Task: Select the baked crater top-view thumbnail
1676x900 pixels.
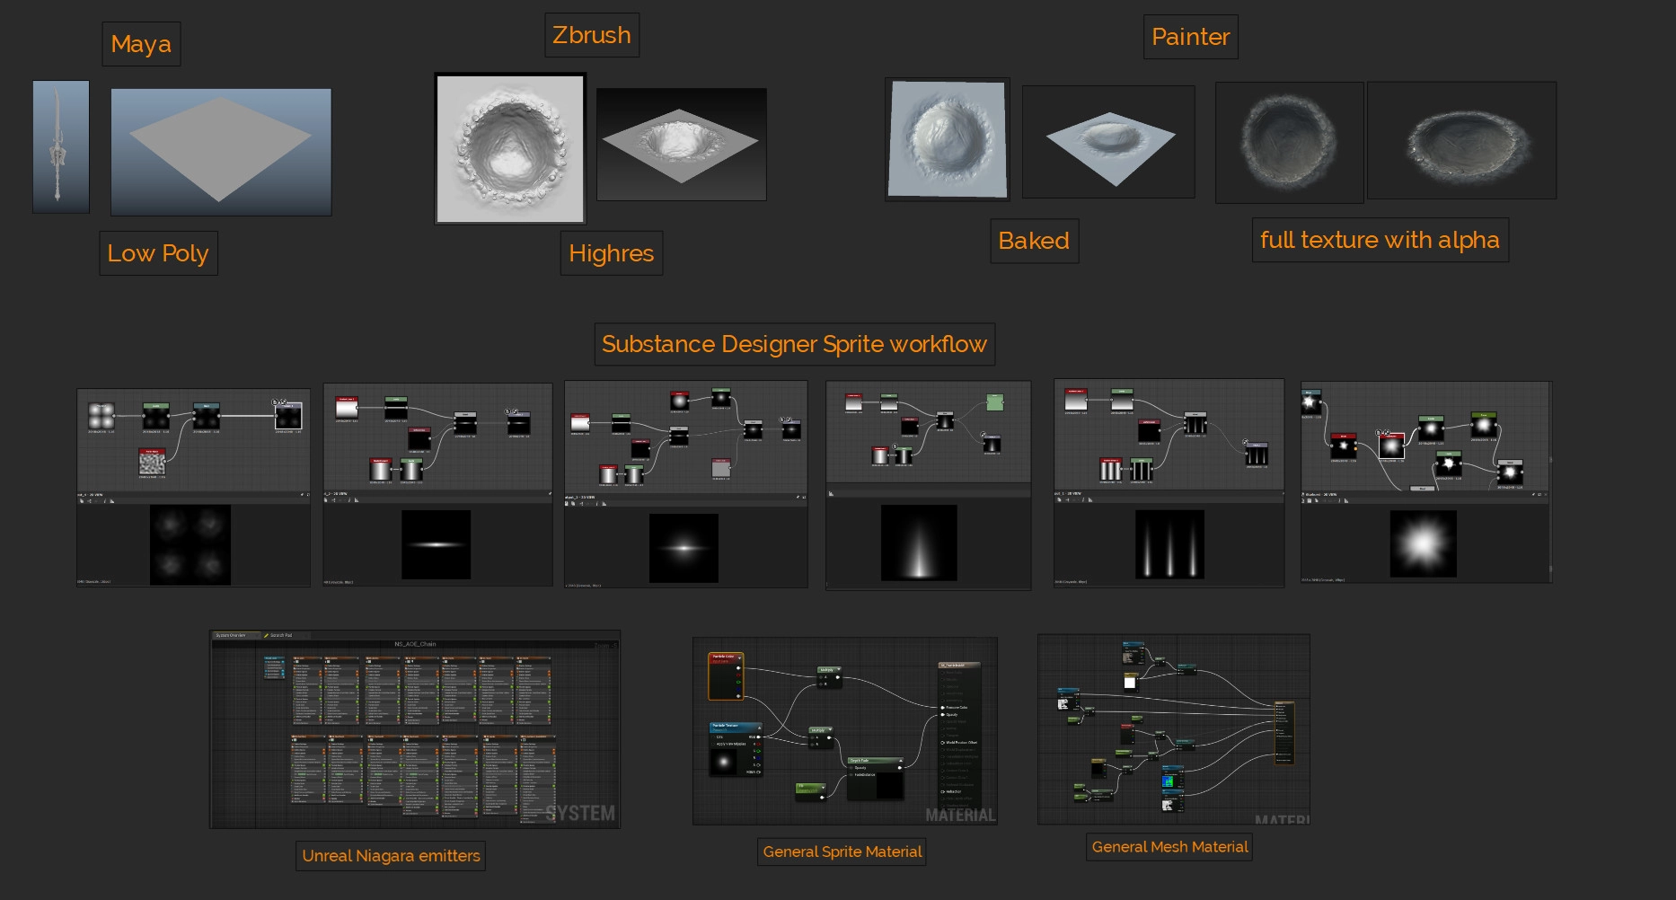Action: (947, 137)
